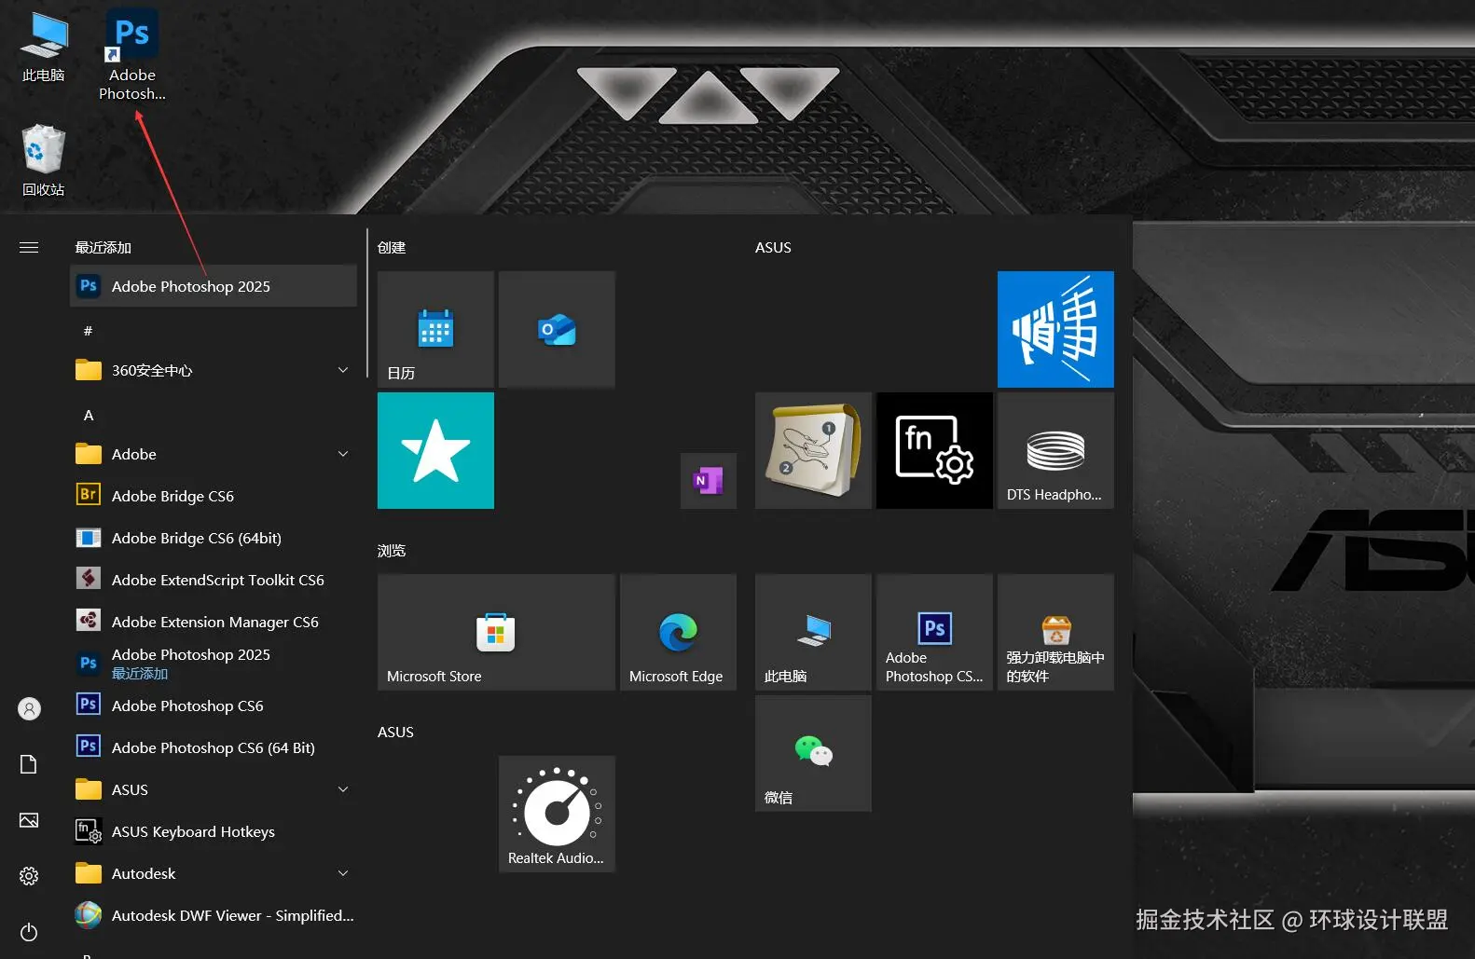Open Adobe Bridge CS6 app entry
This screenshot has height=959, width=1475.
[x=214, y=496]
